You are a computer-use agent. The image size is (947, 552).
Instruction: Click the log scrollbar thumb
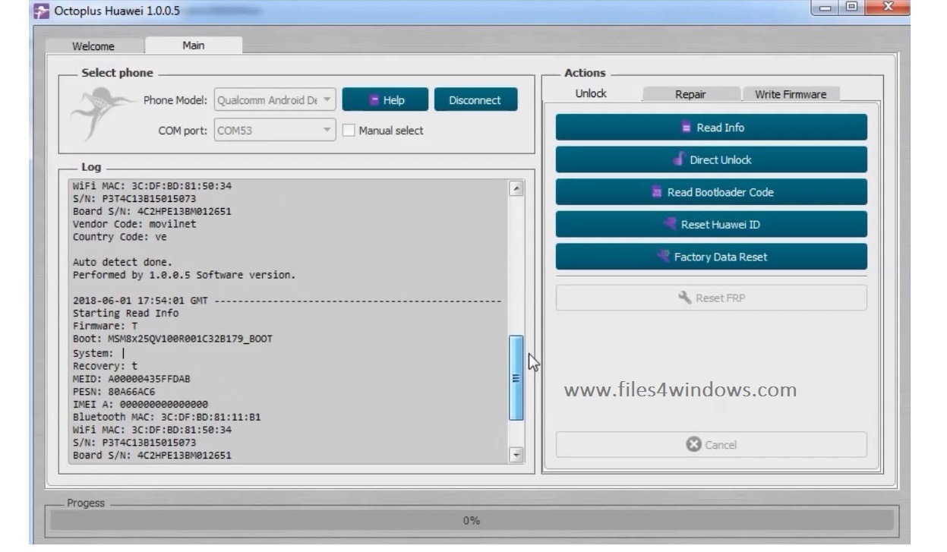coord(516,378)
